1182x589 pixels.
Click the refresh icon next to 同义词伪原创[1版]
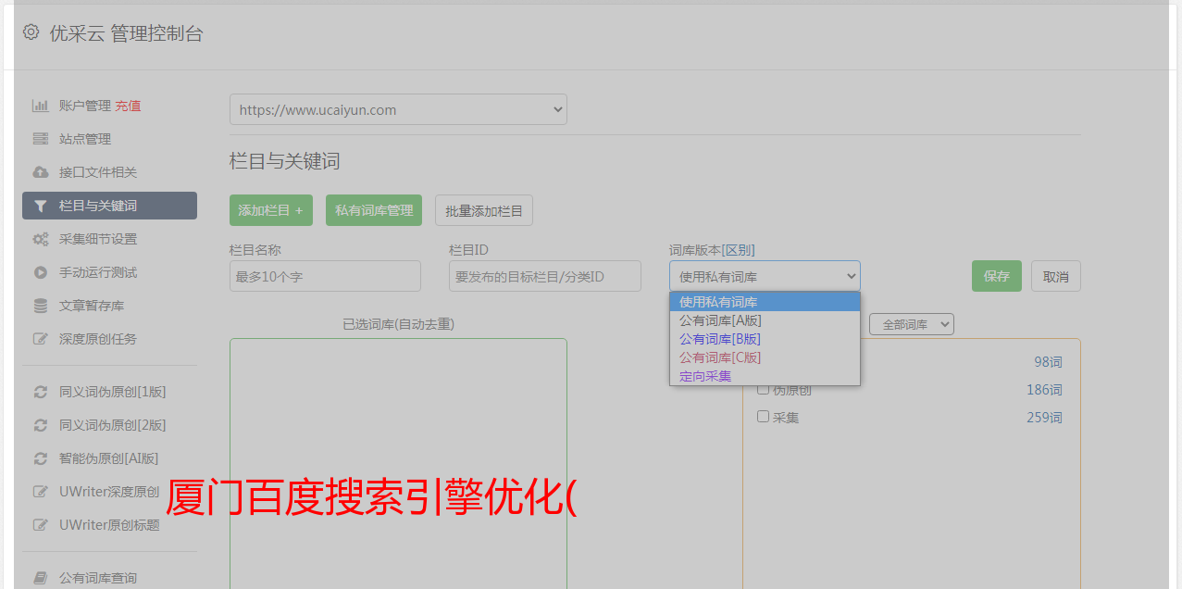click(41, 392)
